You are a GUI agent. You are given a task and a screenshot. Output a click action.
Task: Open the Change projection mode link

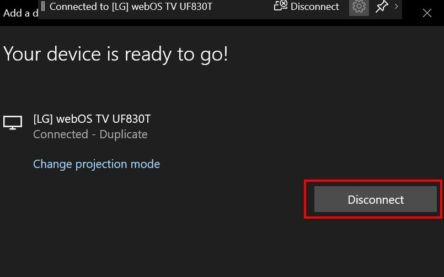(97, 164)
